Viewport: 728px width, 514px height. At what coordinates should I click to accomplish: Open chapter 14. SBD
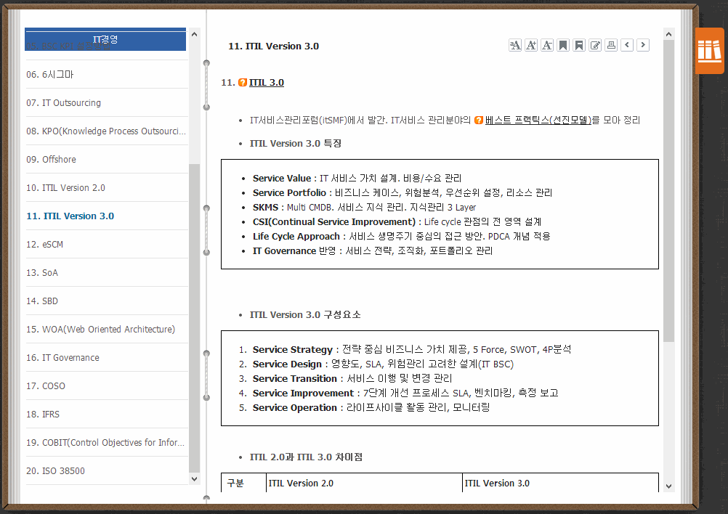[x=107, y=301]
